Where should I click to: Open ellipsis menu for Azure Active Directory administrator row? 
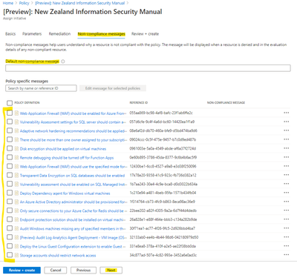pos(287,202)
